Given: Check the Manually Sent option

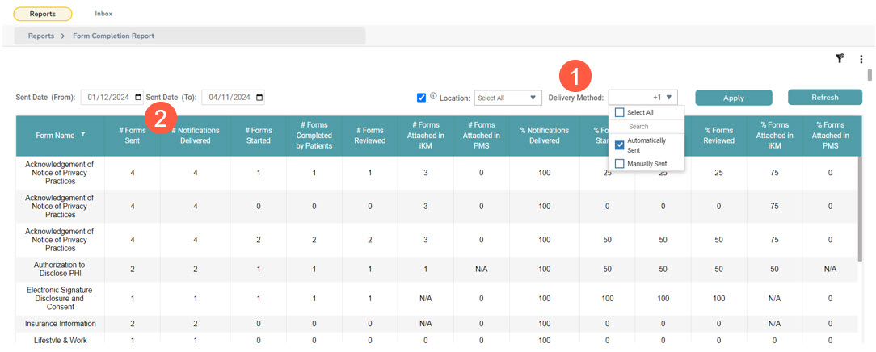Looking at the screenshot, I should 620,164.
